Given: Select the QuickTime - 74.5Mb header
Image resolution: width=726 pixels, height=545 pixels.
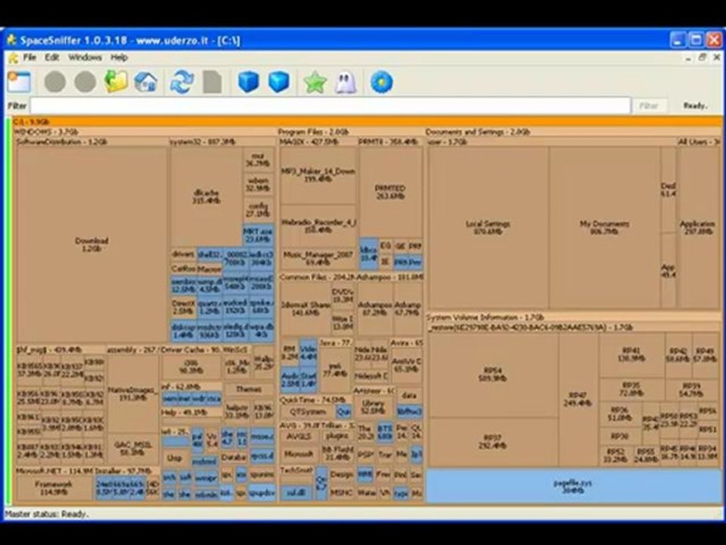Looking at the screenshot, I should (x=315, y=400).
